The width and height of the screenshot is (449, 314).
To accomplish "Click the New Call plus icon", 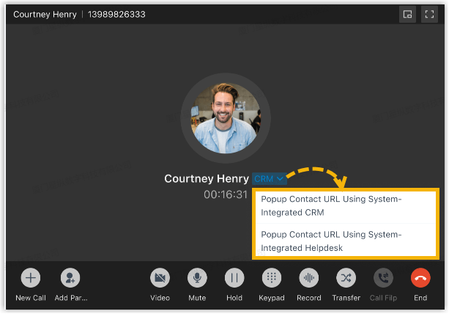I will [30, 278].
